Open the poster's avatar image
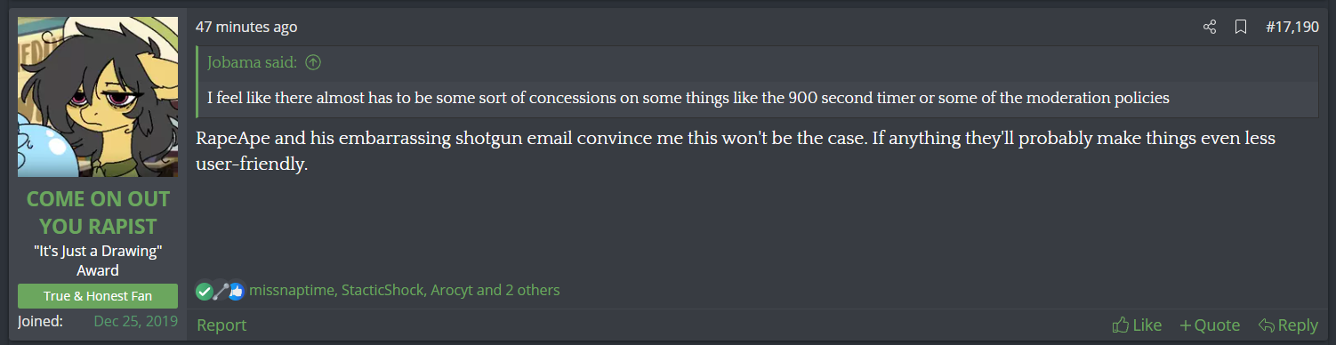Image resolution: width=1336 pixels, height=345 pixels. pyautogui.click(x=98, y=97)
